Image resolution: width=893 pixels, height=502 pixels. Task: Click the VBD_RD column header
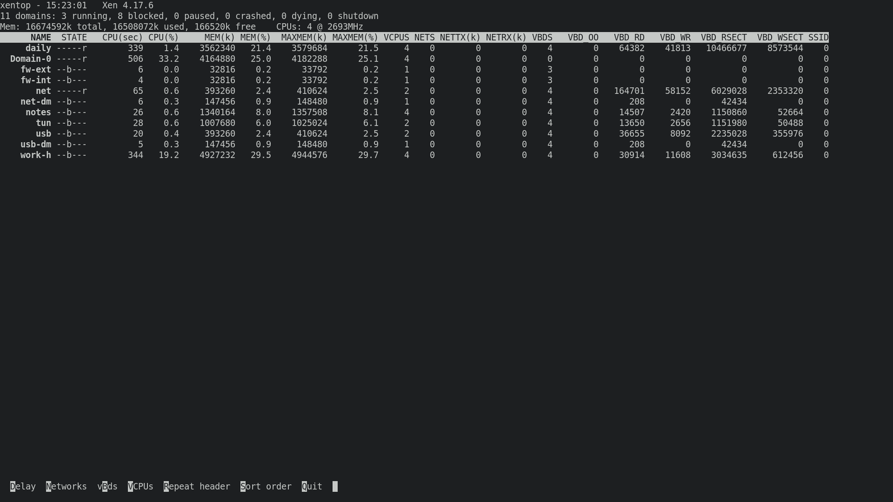click(629, 37)
